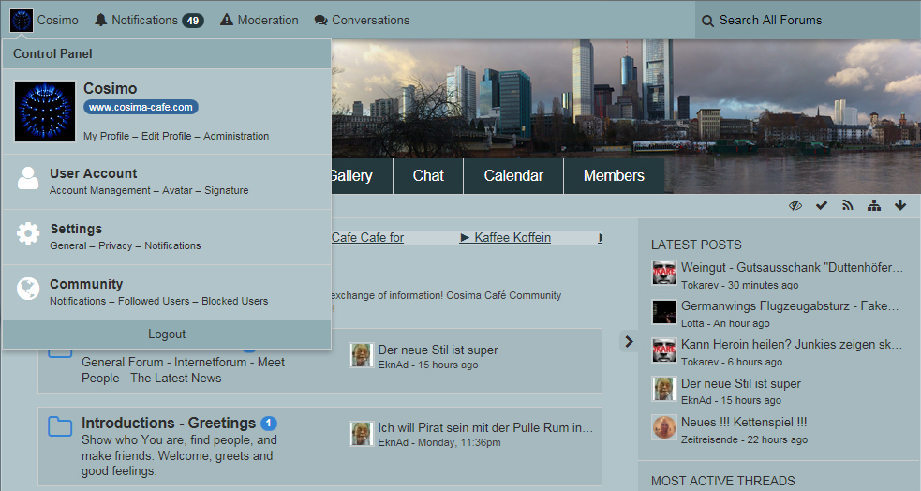Open the Edit Profile link

click(166, 136)
